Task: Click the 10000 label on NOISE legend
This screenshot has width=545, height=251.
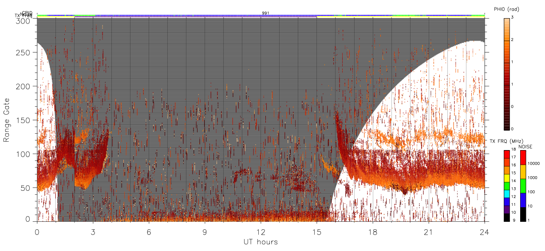Action: [534, 164]
